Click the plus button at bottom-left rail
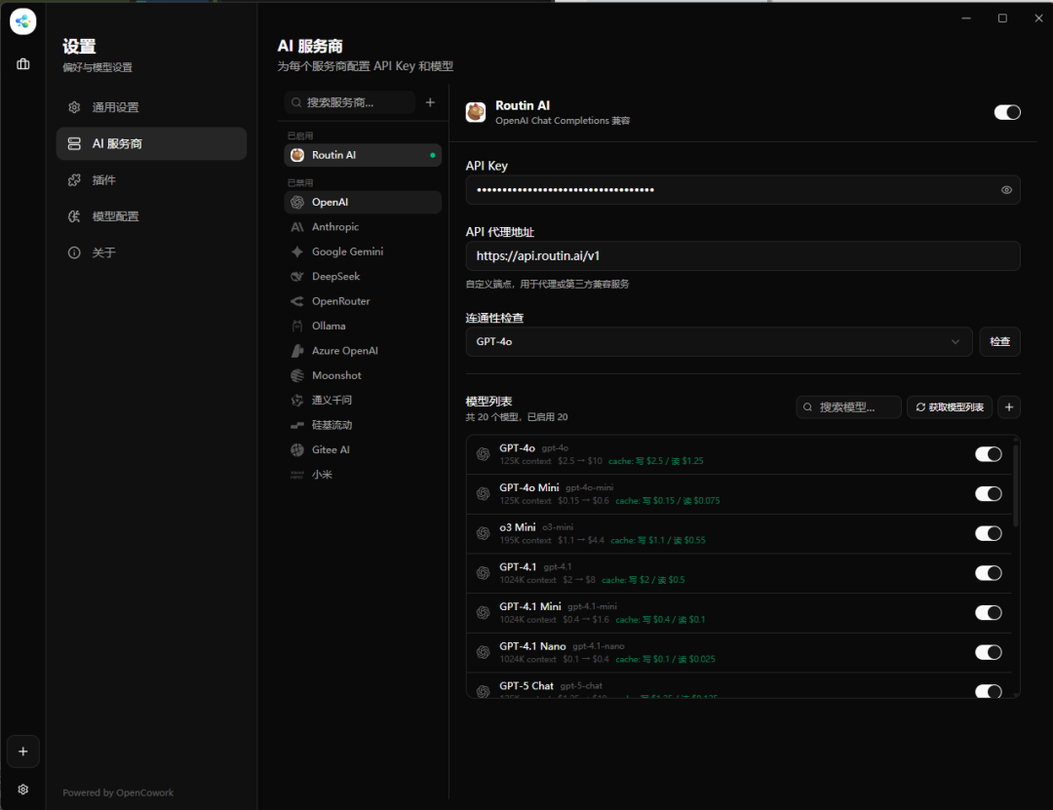Viewport: 1053px width, 810px height. click(x=22, y=752)
